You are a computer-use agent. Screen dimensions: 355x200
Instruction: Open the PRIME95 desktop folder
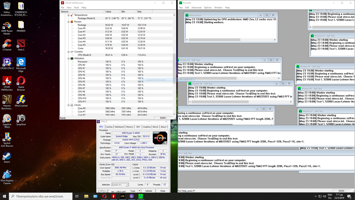21,27
